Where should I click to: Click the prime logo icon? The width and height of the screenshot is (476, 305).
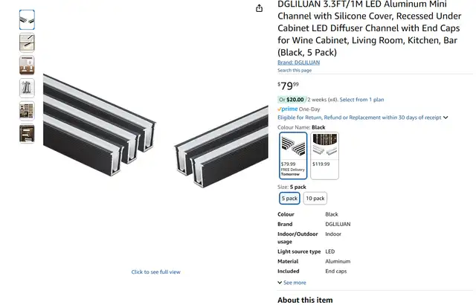click(x=288, y=109)
